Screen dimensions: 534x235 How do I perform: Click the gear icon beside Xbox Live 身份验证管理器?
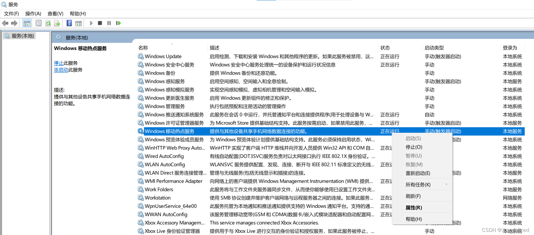coord(141,231)
